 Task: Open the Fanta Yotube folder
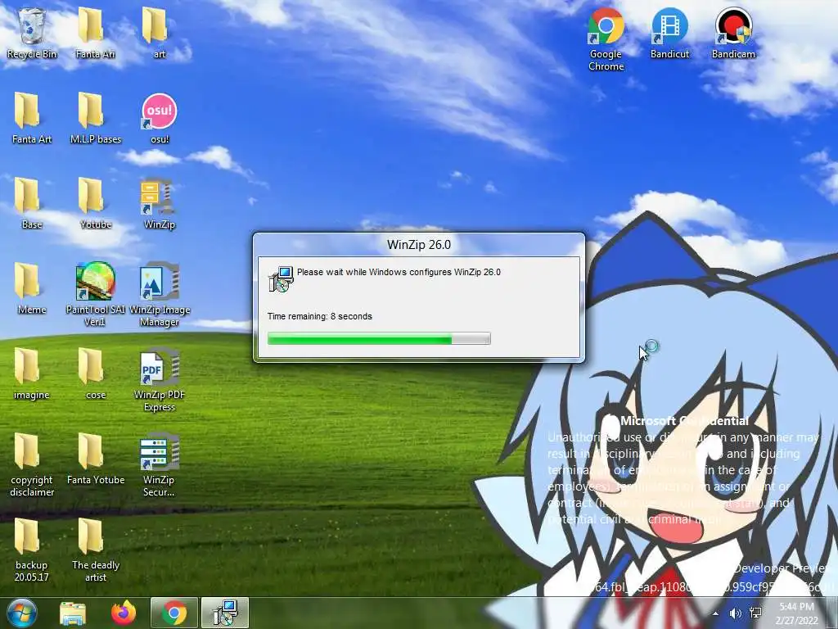click(96, 459)
